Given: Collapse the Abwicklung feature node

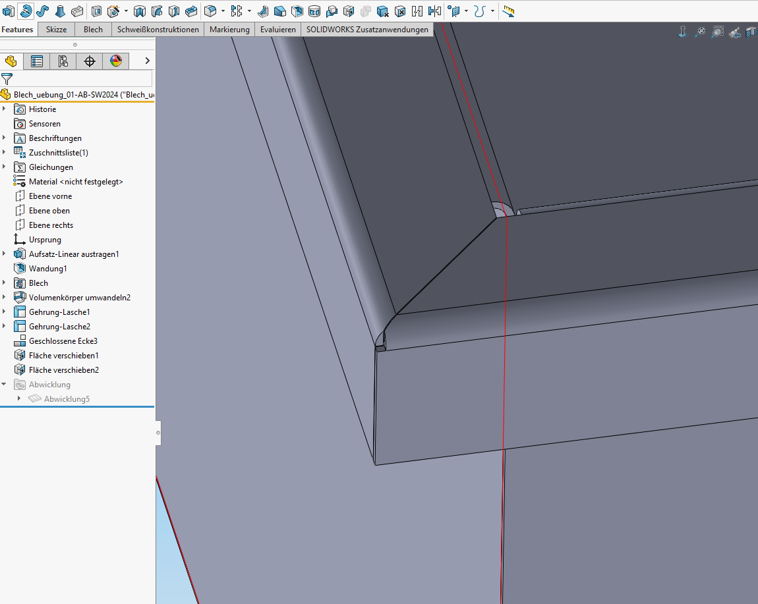Looking at the screenshot, I should pos(5,385).
